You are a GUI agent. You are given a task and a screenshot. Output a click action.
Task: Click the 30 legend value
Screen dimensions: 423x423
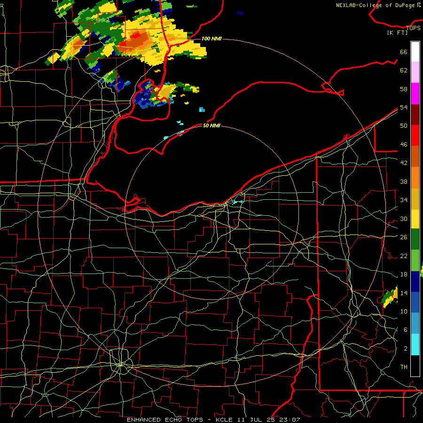[x=404, y=219]
